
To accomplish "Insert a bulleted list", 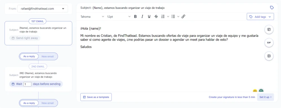I will pos(173,17).
